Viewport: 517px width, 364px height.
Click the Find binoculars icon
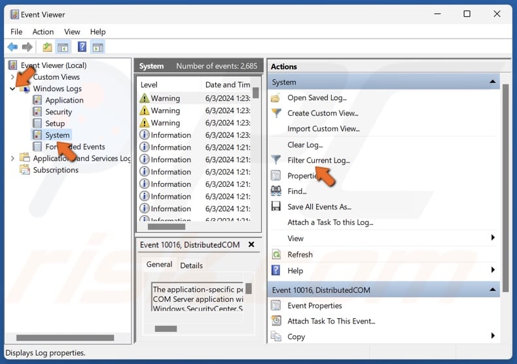[276, 191]
